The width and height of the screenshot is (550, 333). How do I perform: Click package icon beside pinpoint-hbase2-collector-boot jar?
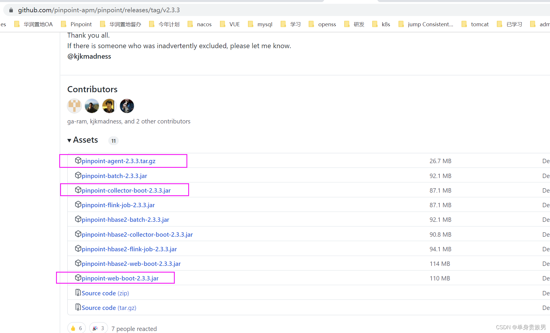click(x=78, y=234)
